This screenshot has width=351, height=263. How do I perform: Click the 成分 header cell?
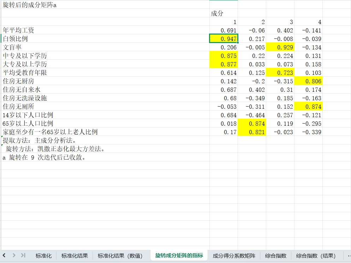click(224, 13)
